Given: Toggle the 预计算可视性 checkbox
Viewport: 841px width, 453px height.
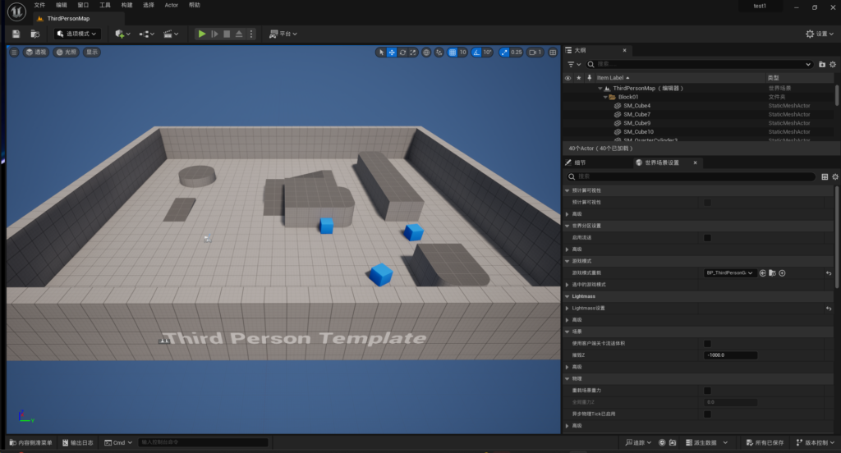Looking at the screenshot, I should (707, 202).
